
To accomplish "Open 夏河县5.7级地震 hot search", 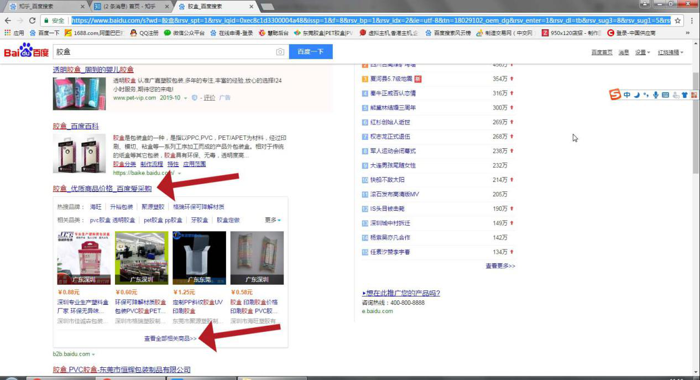I will point(392,79).
